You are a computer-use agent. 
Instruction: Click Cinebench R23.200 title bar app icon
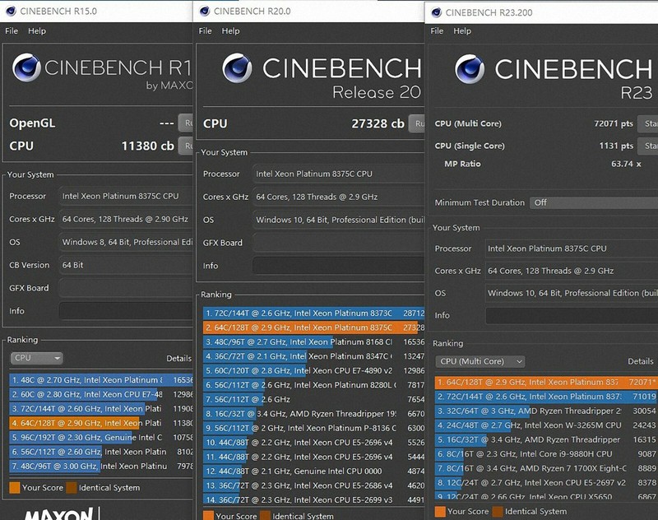pos(437,12)
